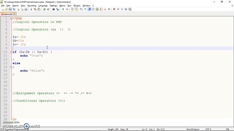Open the File menu
Viewport: 234px width, 131px height.
pyautogui.click(x=3, y=6)
